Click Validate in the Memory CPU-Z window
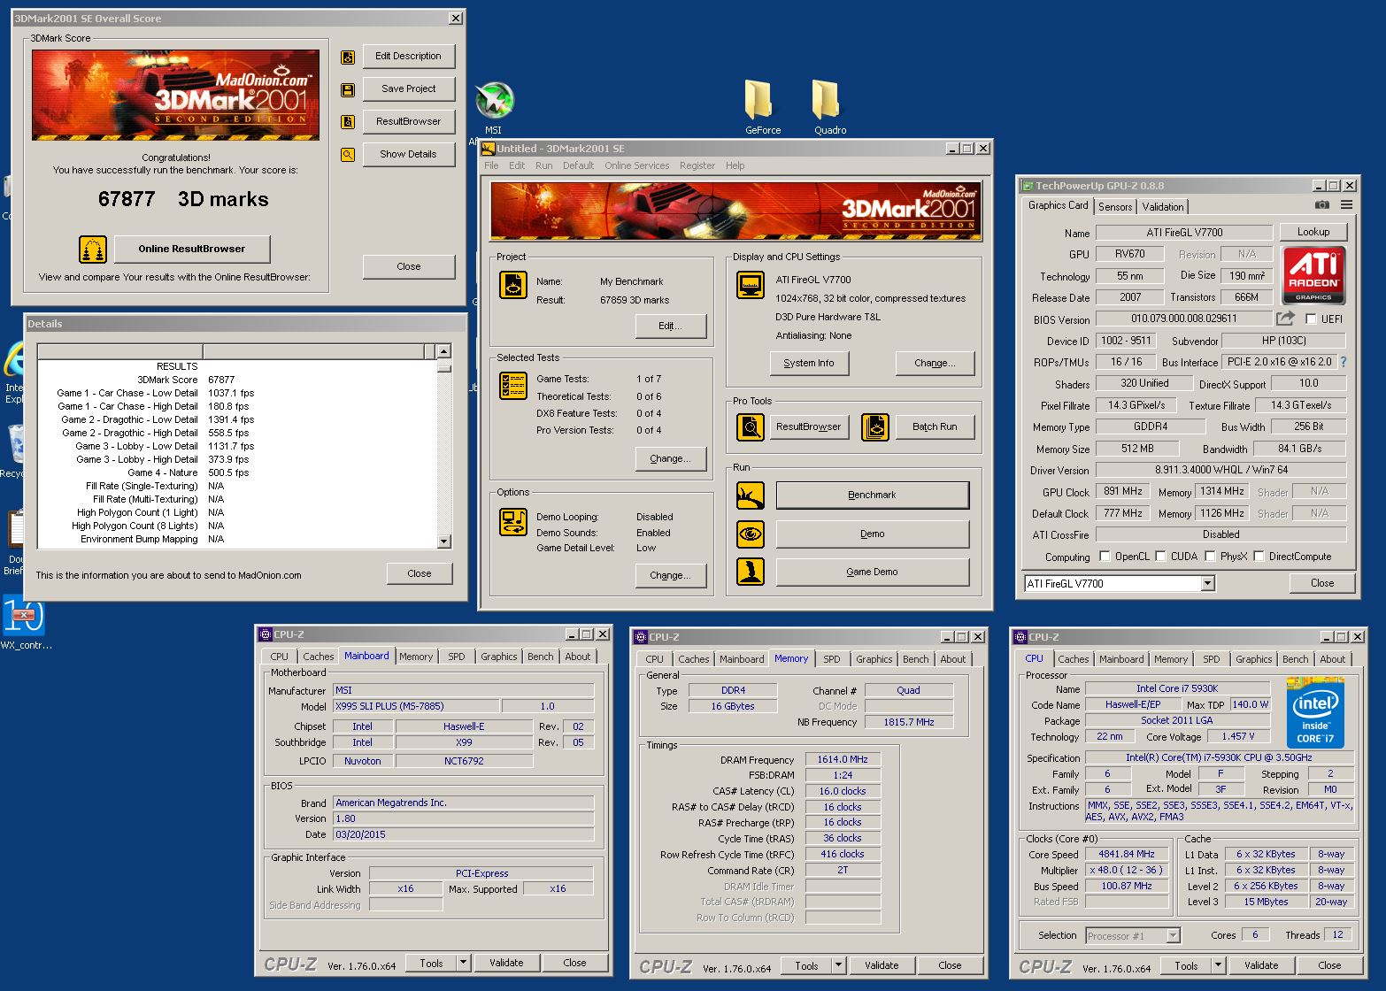This screenshot has width=1386, height=991. [x=882, y=965]
